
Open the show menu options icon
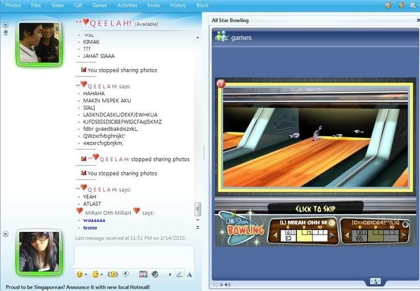413,5
